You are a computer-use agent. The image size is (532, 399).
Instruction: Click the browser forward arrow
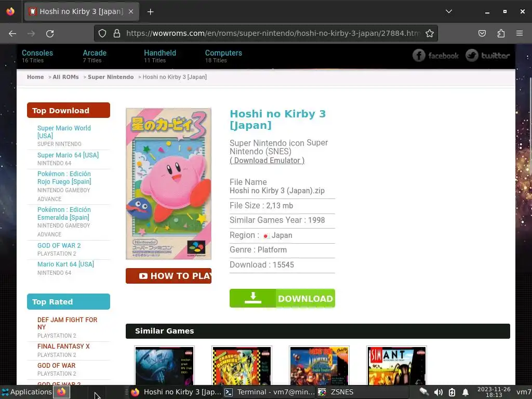(31, 33)
